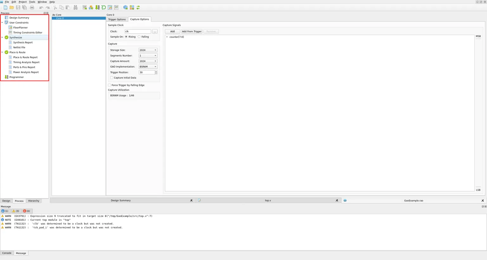Click the scissors Cut toolbar icon
This screenshot has width=487, height=260.
(55, 7)
